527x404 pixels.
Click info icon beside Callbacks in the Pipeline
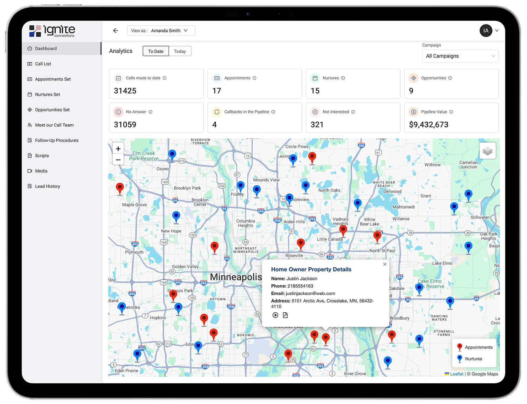click(x=273, y=112)
